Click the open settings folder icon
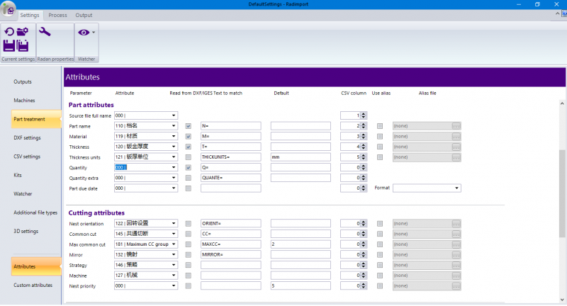The image size is (567, 306). (x=23, y=32)
